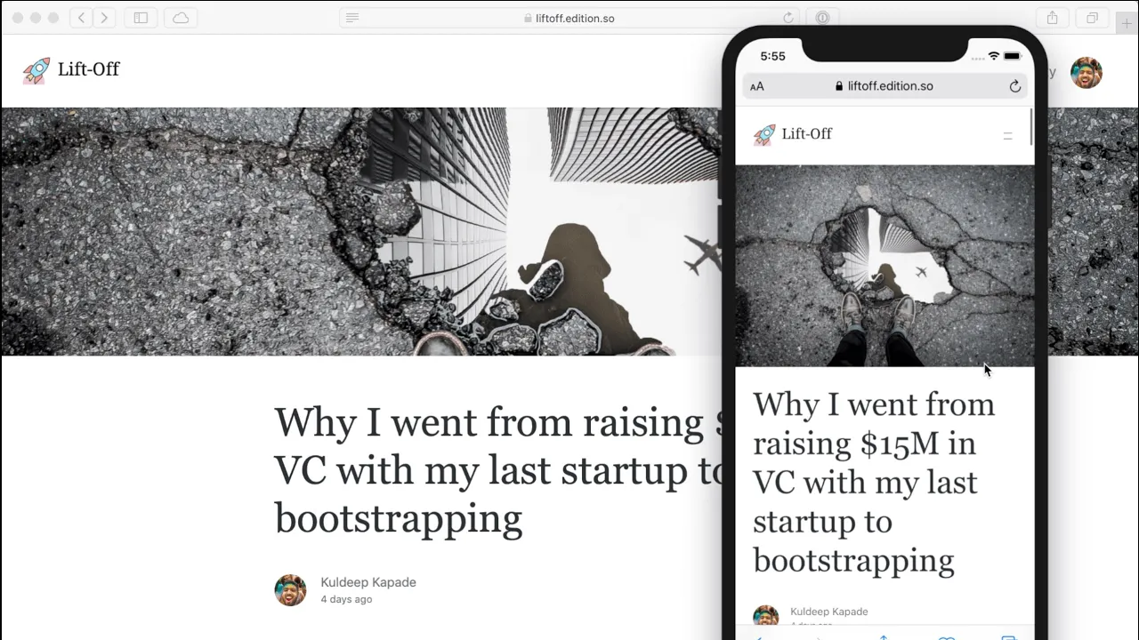
Task: Open iCloud Tabs cloud icon
Action: click(181, 18)
